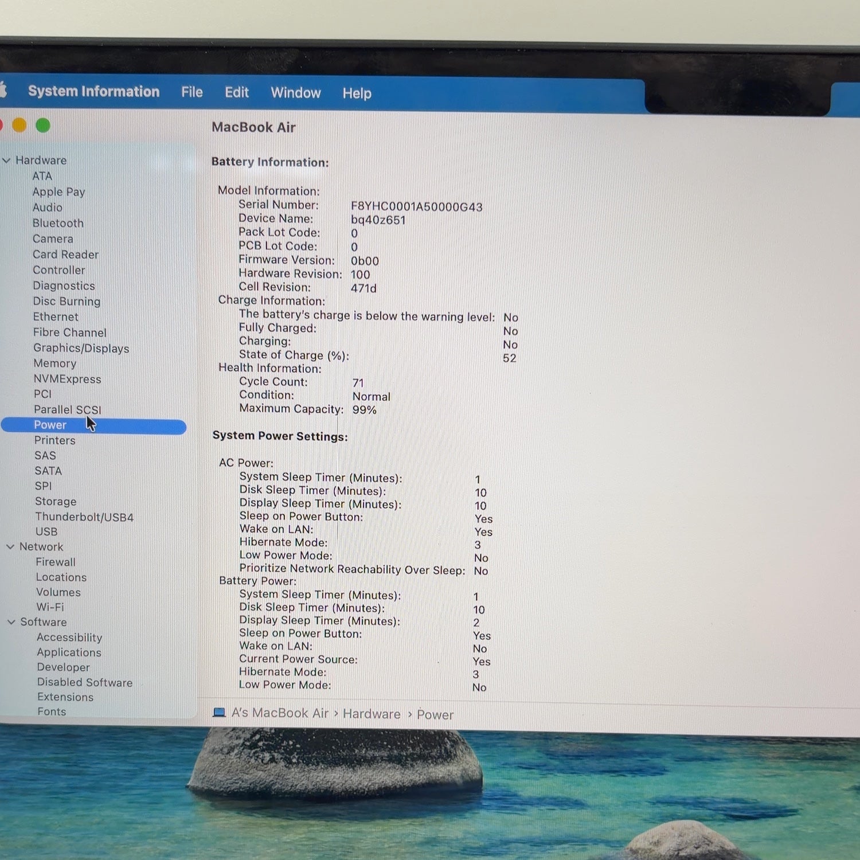This screenshot has height=860, width=860.
Task: Collapse the Hardware section chevron
Action: pyautogui.click(x=7, y=161)
